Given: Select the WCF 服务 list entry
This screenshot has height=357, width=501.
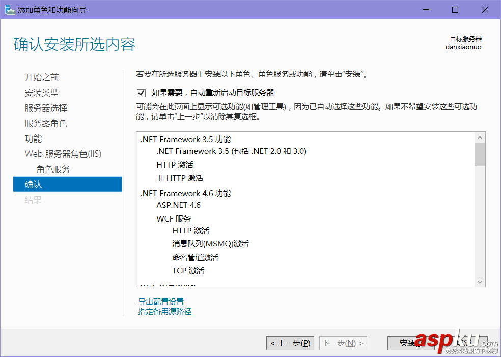Looking at the screenshot, I should pyautogui.click(x=174, y=218).
